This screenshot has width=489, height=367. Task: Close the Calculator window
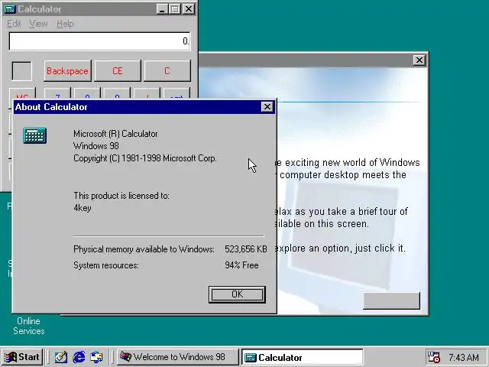[189, 9]
